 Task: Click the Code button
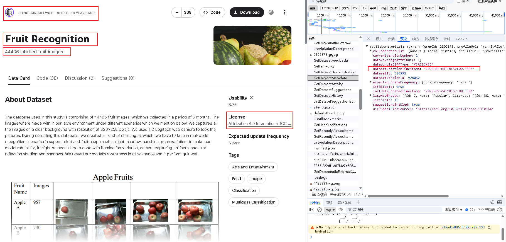pos(212,12)
